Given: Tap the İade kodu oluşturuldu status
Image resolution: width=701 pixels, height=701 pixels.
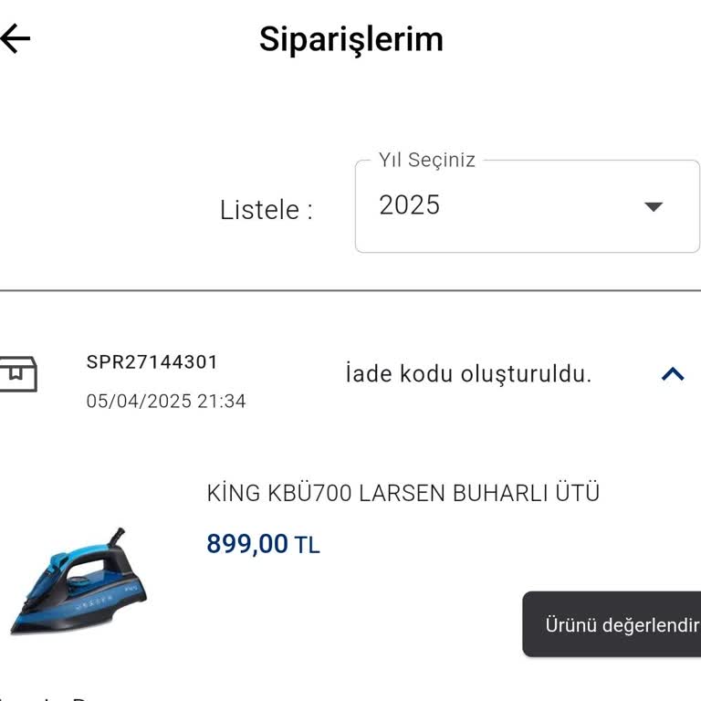Looking at the screenshot, I should click(x=468, y=374).
